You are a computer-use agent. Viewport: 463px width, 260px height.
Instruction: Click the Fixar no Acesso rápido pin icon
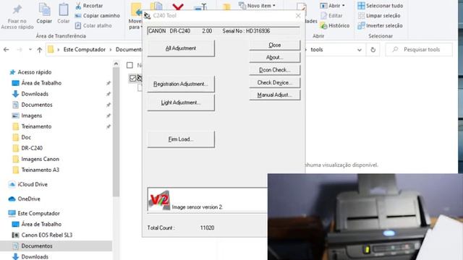point(17,10)
